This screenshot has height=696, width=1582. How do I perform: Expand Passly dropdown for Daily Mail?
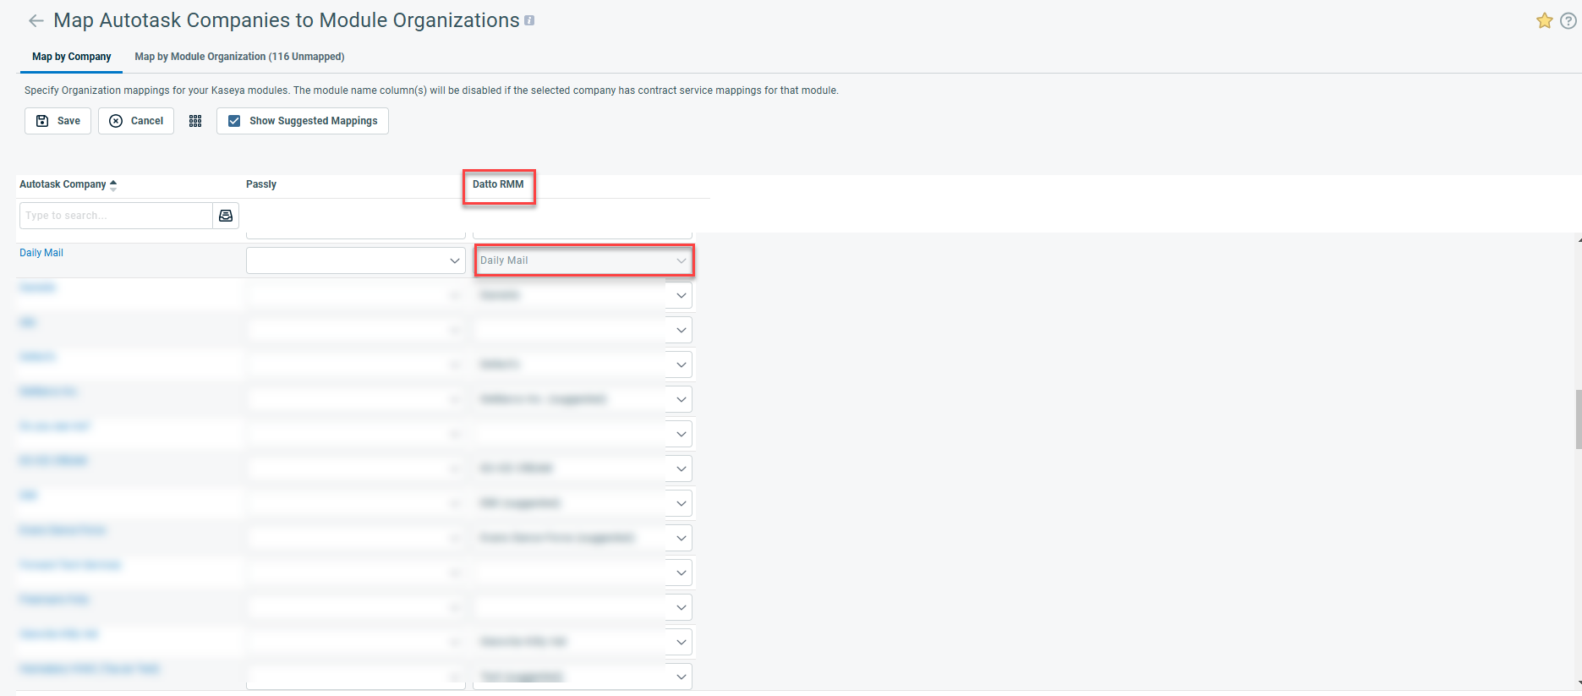click(454, 260)
